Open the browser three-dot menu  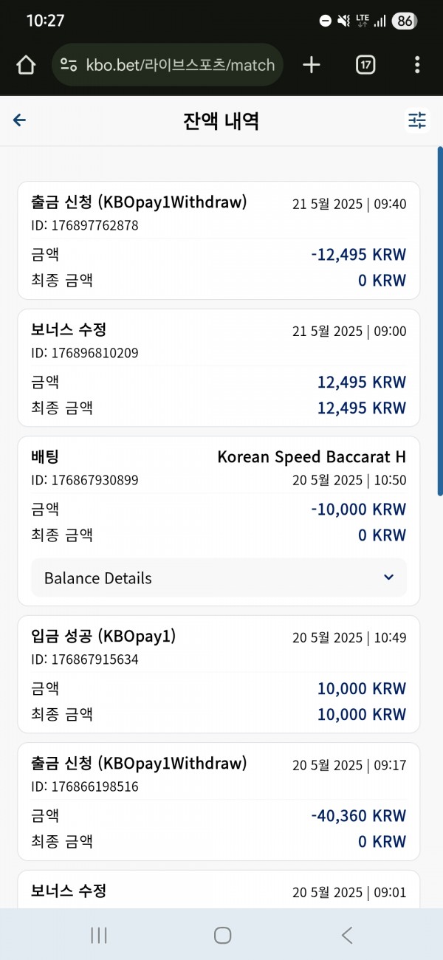pyautogui.click(x=417, y=65)
